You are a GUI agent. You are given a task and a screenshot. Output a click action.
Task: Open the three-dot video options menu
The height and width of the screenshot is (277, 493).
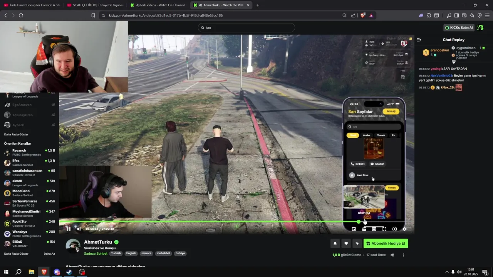(403, 255)
